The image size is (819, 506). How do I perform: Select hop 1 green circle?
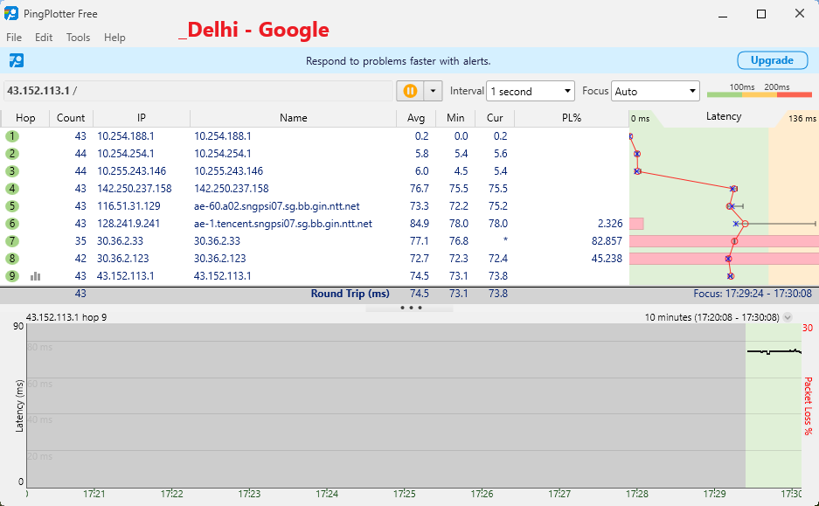[x=12, y=136]
